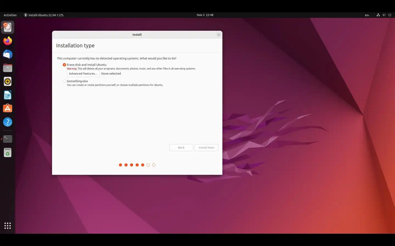Select Erase disk and install Ubuntu option

pyautogui.click(x=64, y=65)
